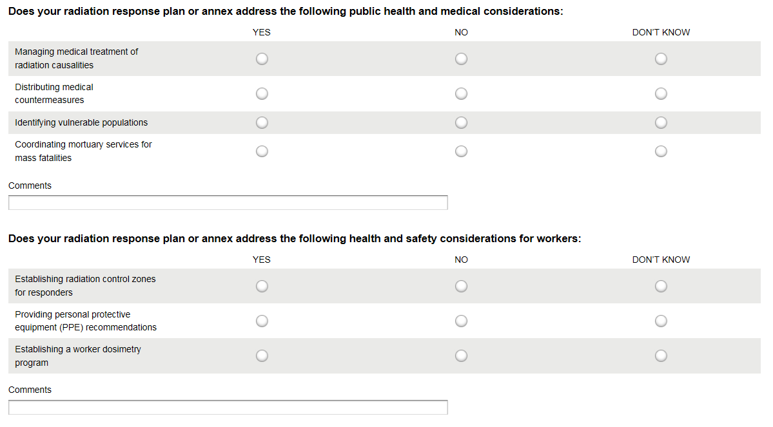
Task: Select NO for managing medical treatment
Action: coord(461,59)
